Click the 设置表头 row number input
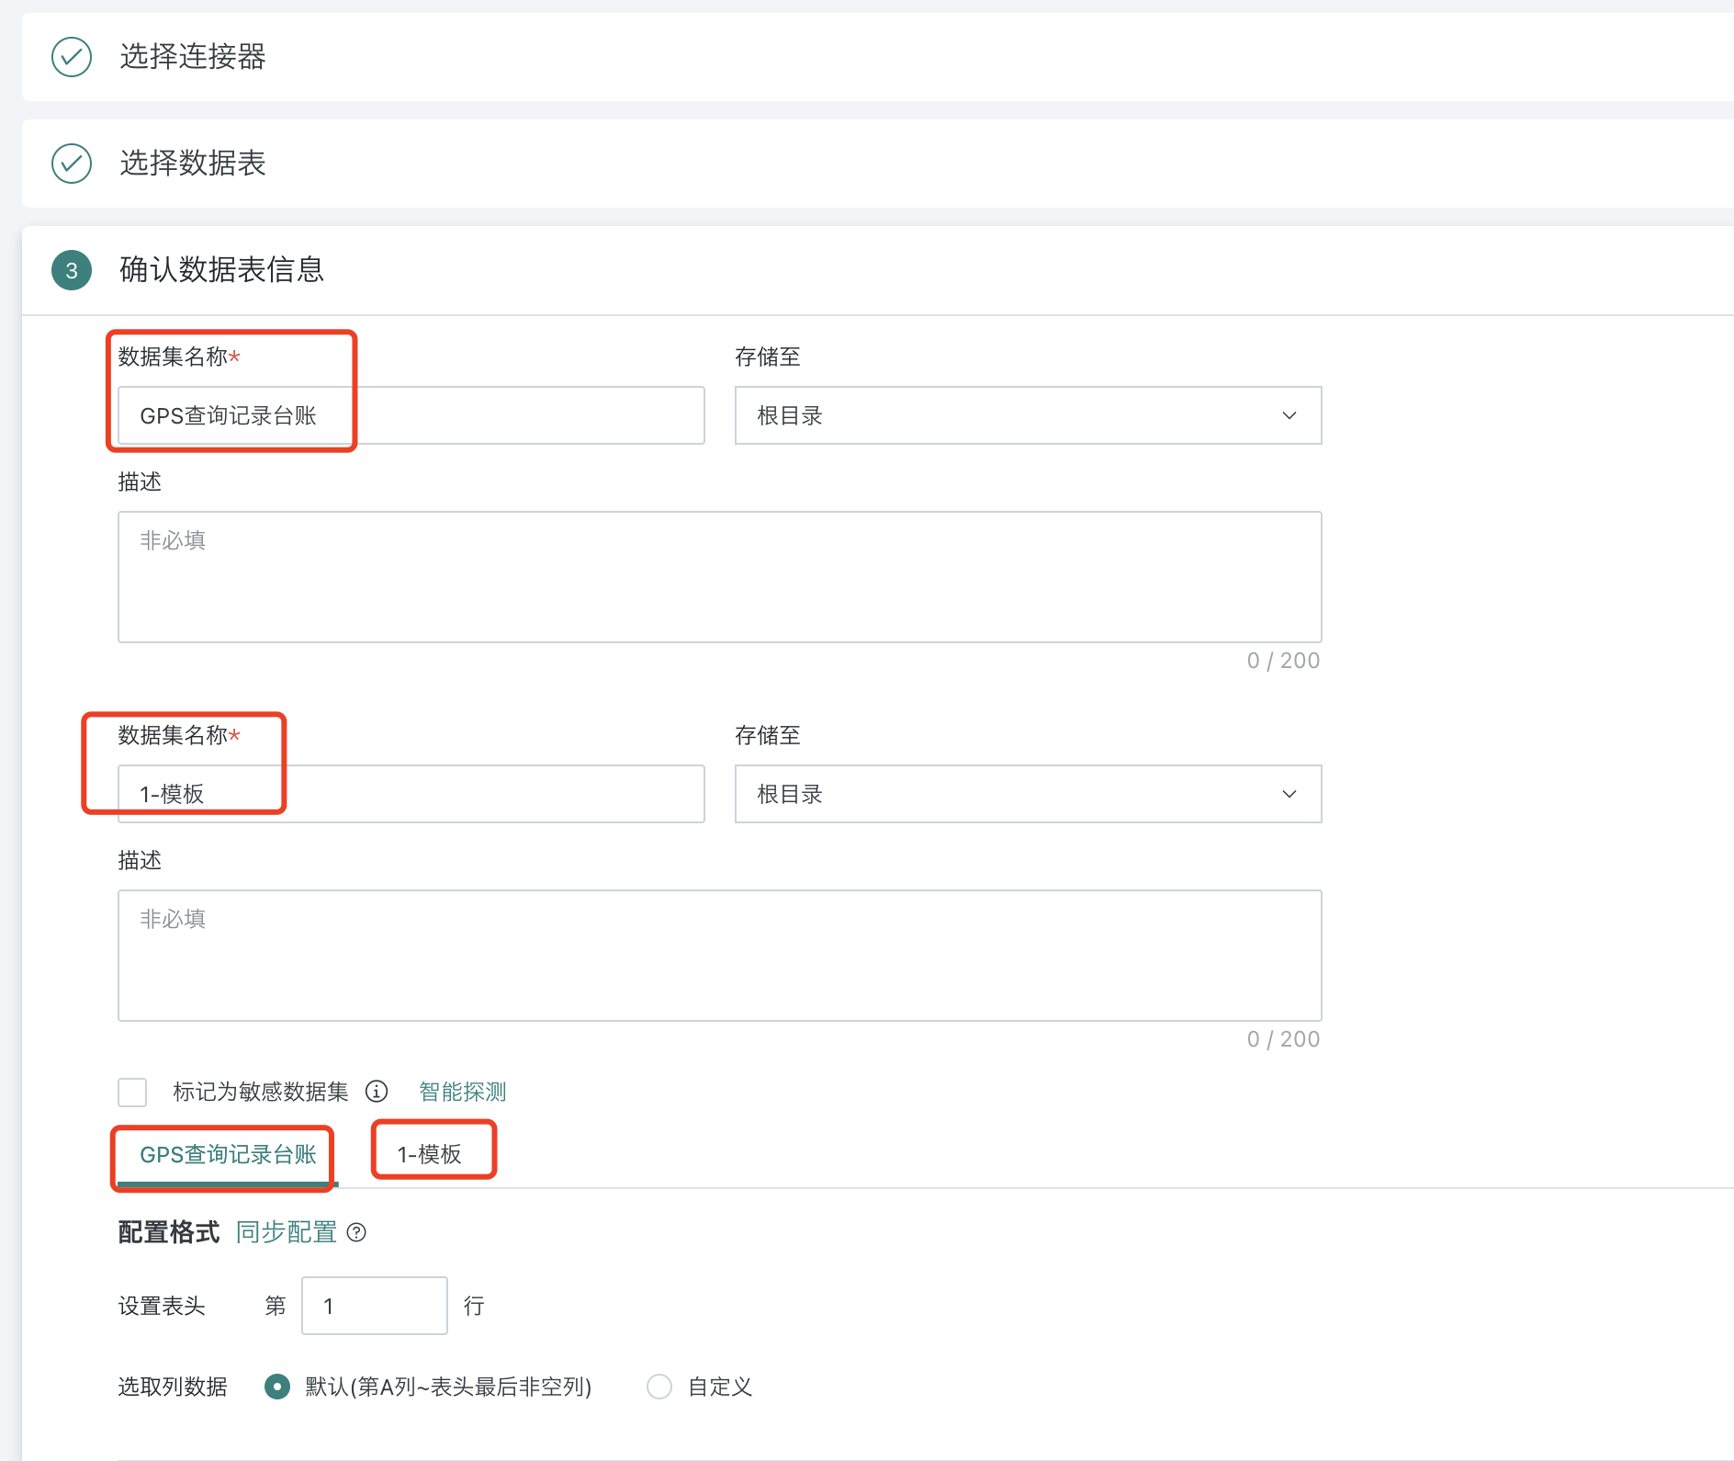 click(374, 1306)
